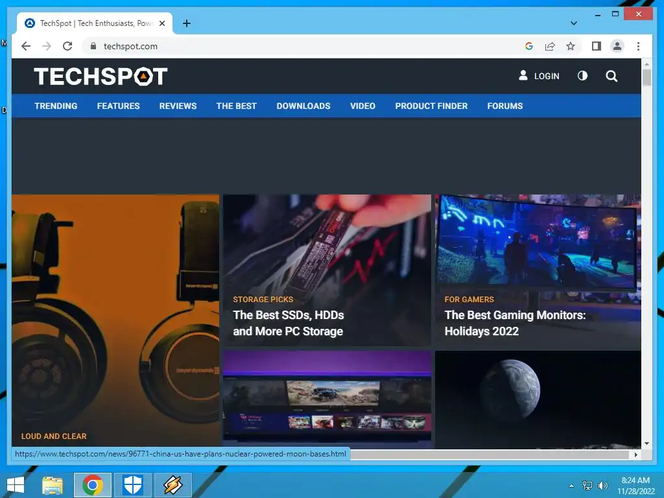
Task: Open Chrome three-dot menu
Action: 638,46
